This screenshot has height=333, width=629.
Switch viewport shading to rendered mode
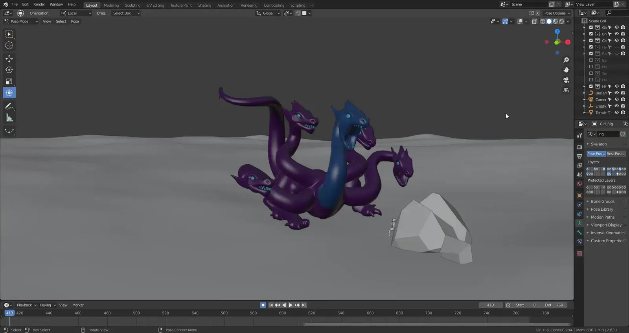pyautogui.click(x=562, y=22)
